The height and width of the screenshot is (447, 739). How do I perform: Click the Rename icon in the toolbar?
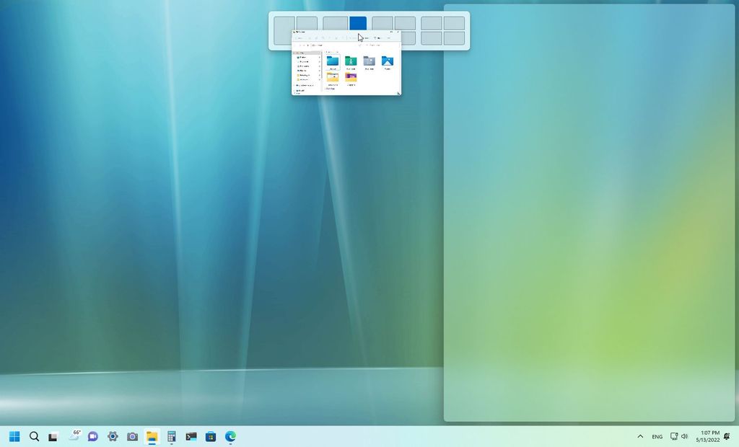[x=330, y=37]
